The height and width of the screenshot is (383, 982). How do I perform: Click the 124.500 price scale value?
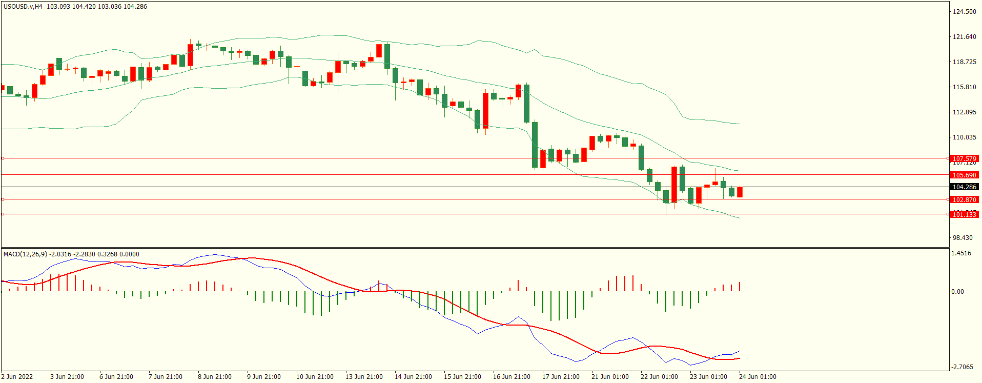point(964,12)
